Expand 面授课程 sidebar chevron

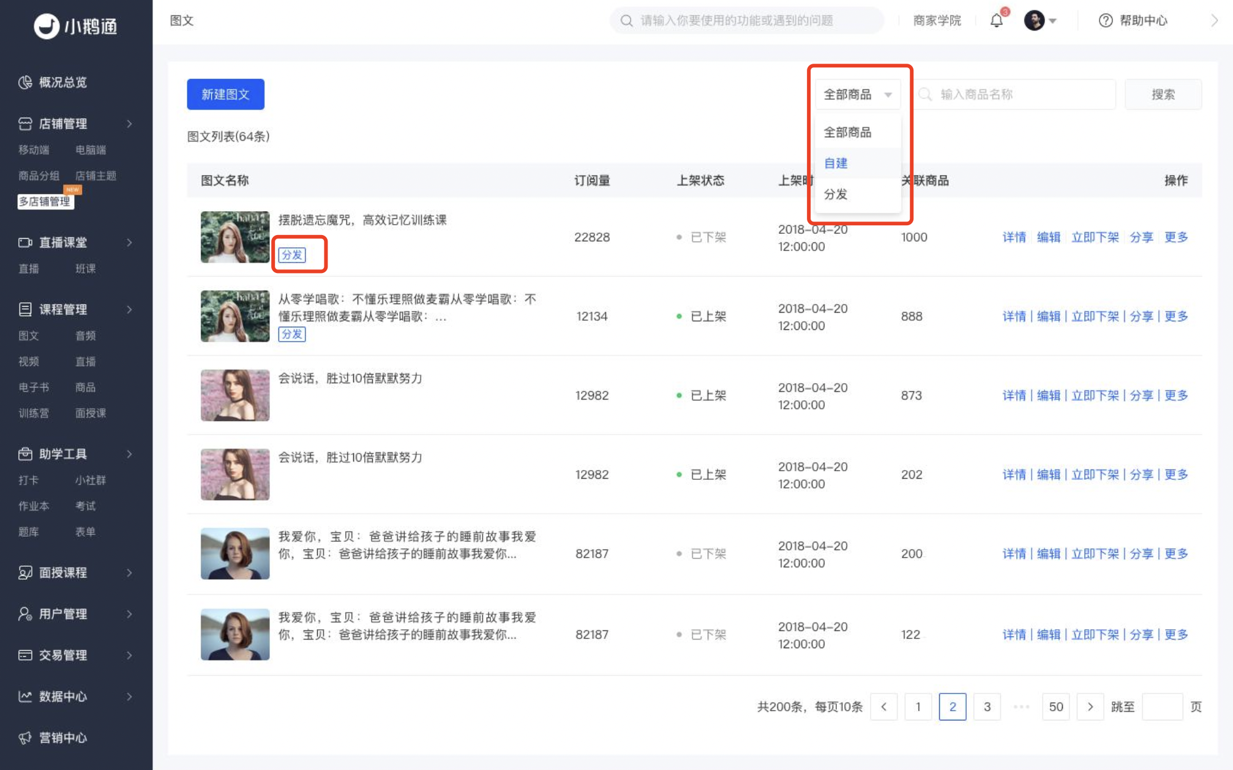tap(130, 572)
